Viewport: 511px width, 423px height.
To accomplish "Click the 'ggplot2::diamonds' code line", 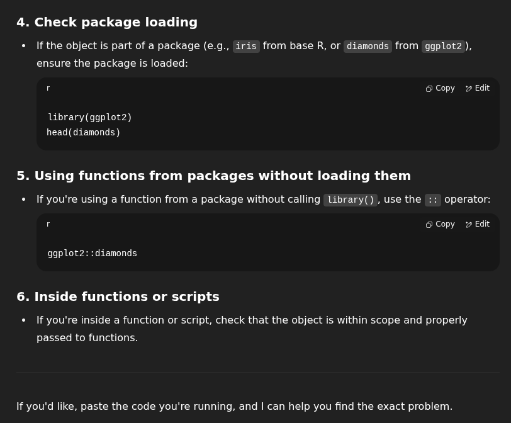I will (92, 254).
